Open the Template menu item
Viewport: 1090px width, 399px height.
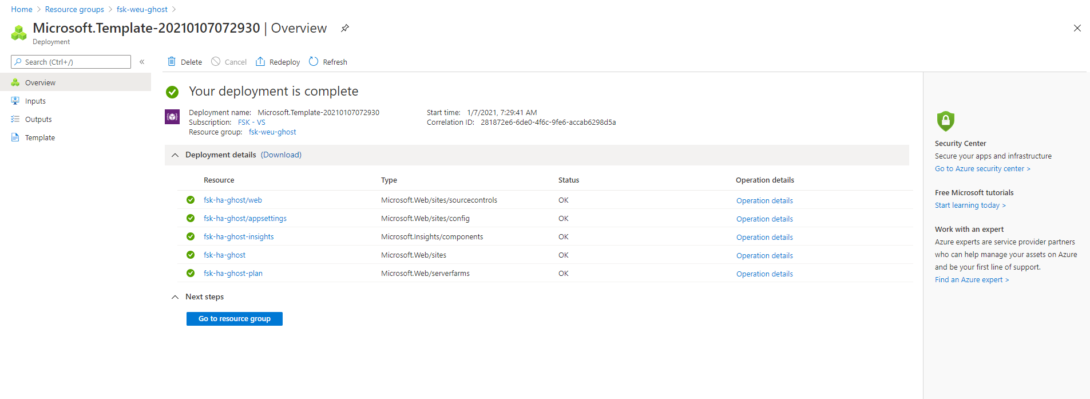point(76,137)
